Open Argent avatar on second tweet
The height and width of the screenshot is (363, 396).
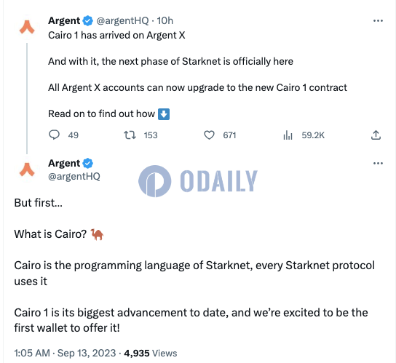[x=27, y=169]
